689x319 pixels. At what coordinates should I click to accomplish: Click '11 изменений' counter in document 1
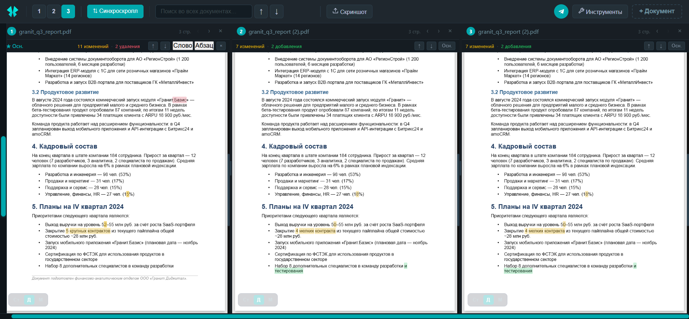93,46
